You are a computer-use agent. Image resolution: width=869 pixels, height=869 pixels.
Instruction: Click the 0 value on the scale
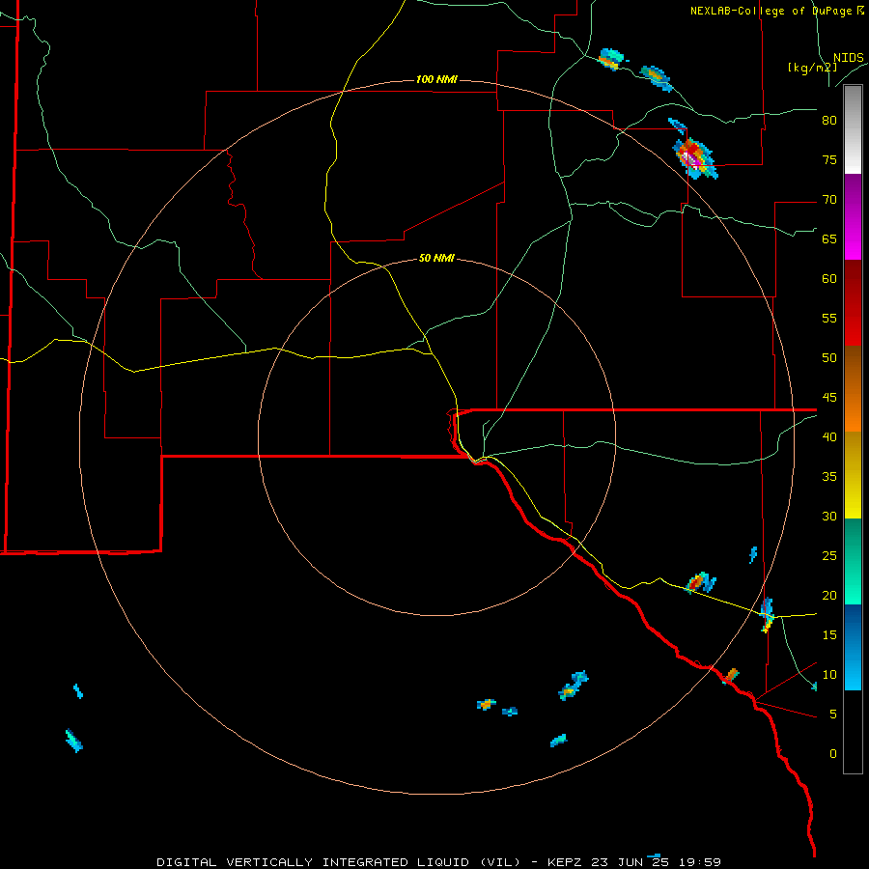833,754
